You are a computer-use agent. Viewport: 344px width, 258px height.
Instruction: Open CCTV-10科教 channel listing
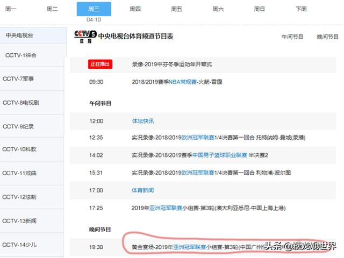coord(32,149)
